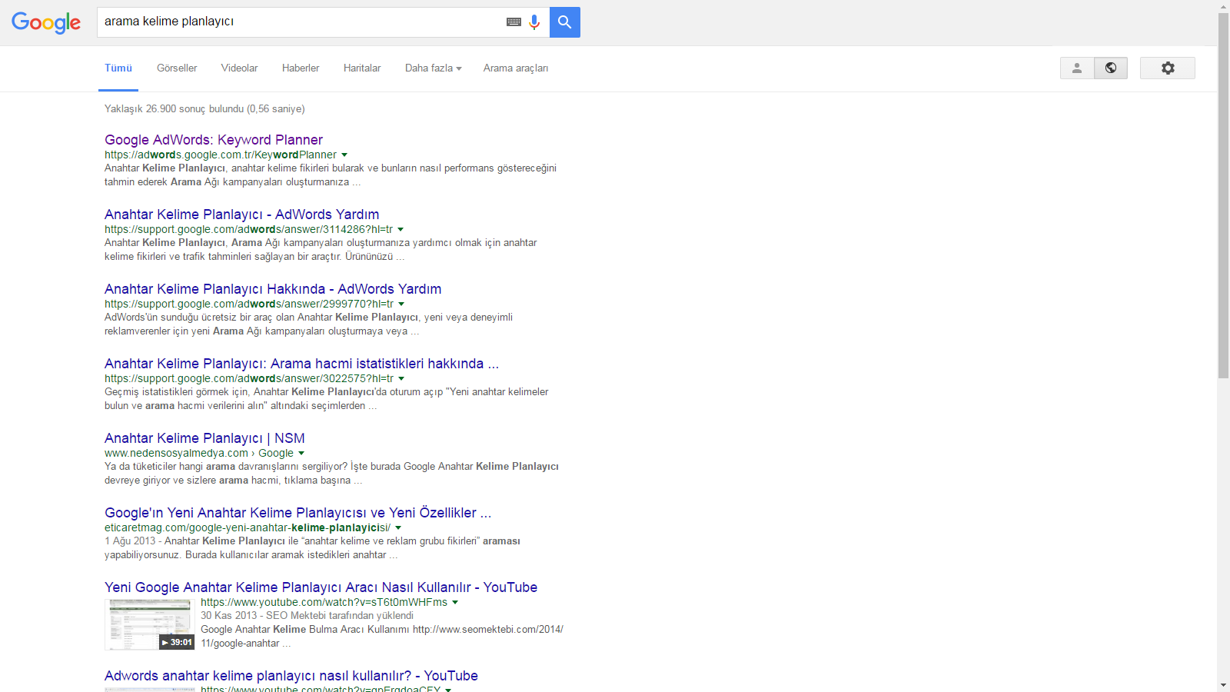Screen dimensions: 1230x692
Task: Expand the arrow beside the answer/3114286 URL
Action: [x=401, y=229]
